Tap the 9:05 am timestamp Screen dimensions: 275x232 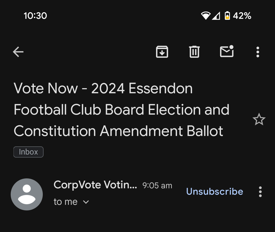click(157, 185)
